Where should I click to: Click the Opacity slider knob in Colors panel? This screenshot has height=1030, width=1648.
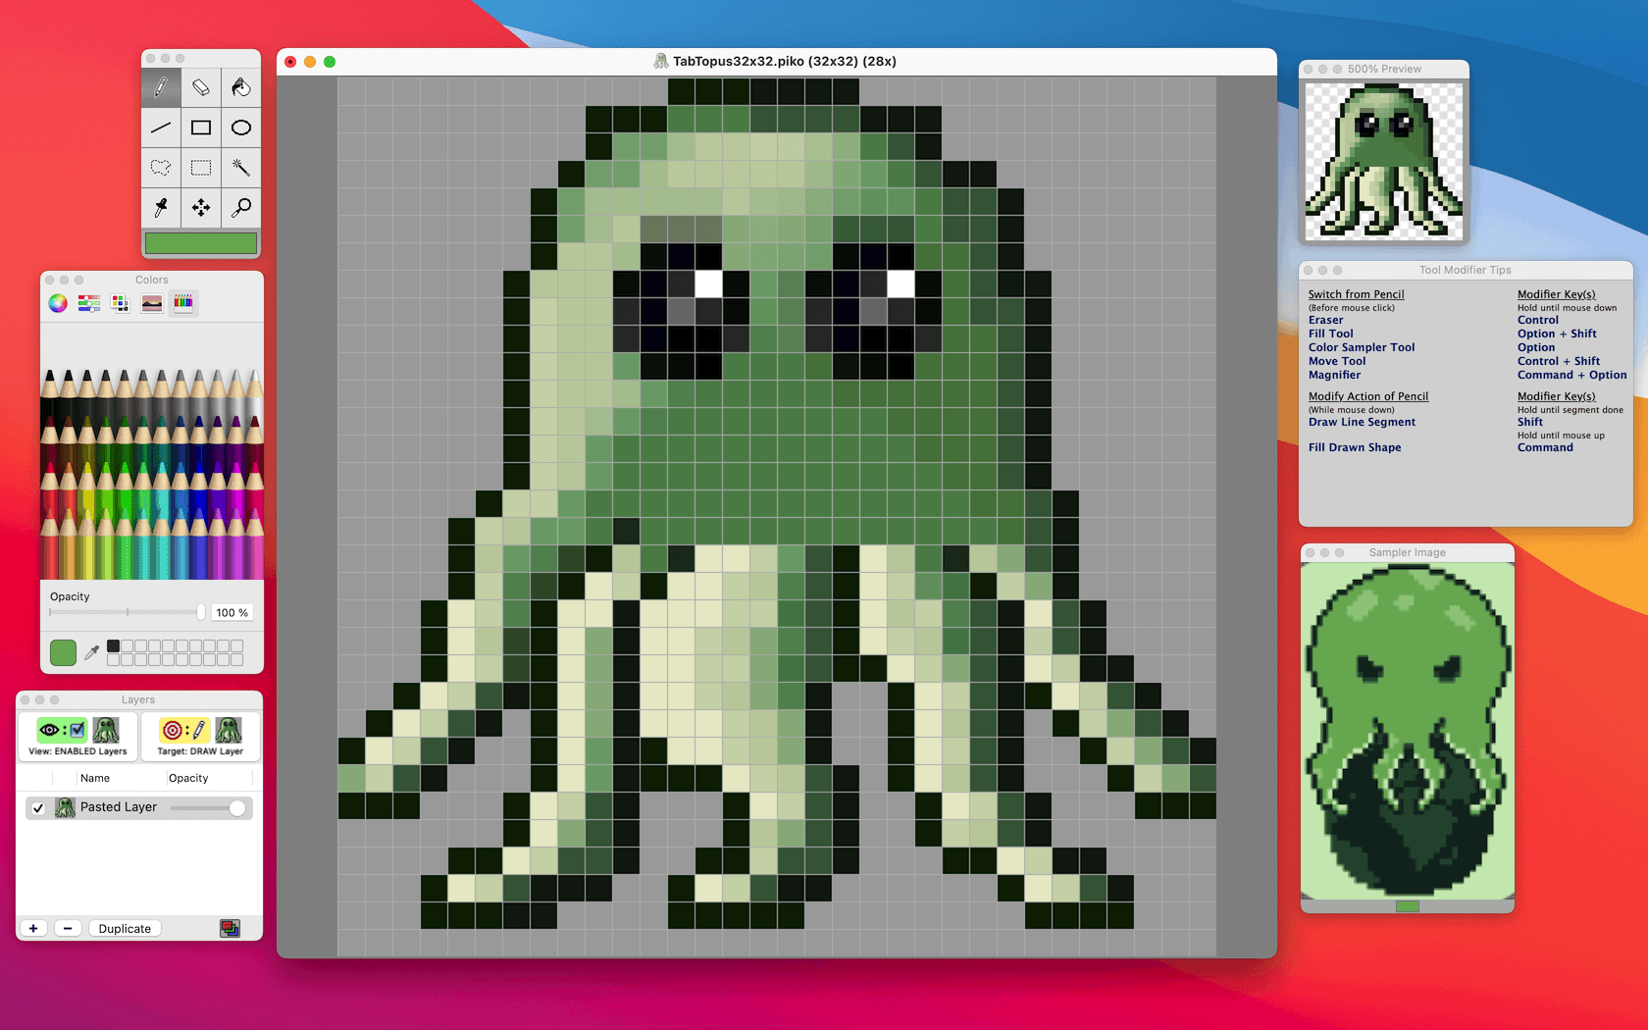pyautogui.click(x=201, y=612)
